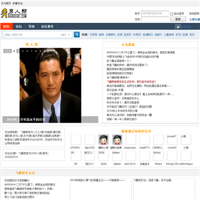Open post 好多年没来了，竟然还能登录
This screenshot has height=200, width=200.
123,102
